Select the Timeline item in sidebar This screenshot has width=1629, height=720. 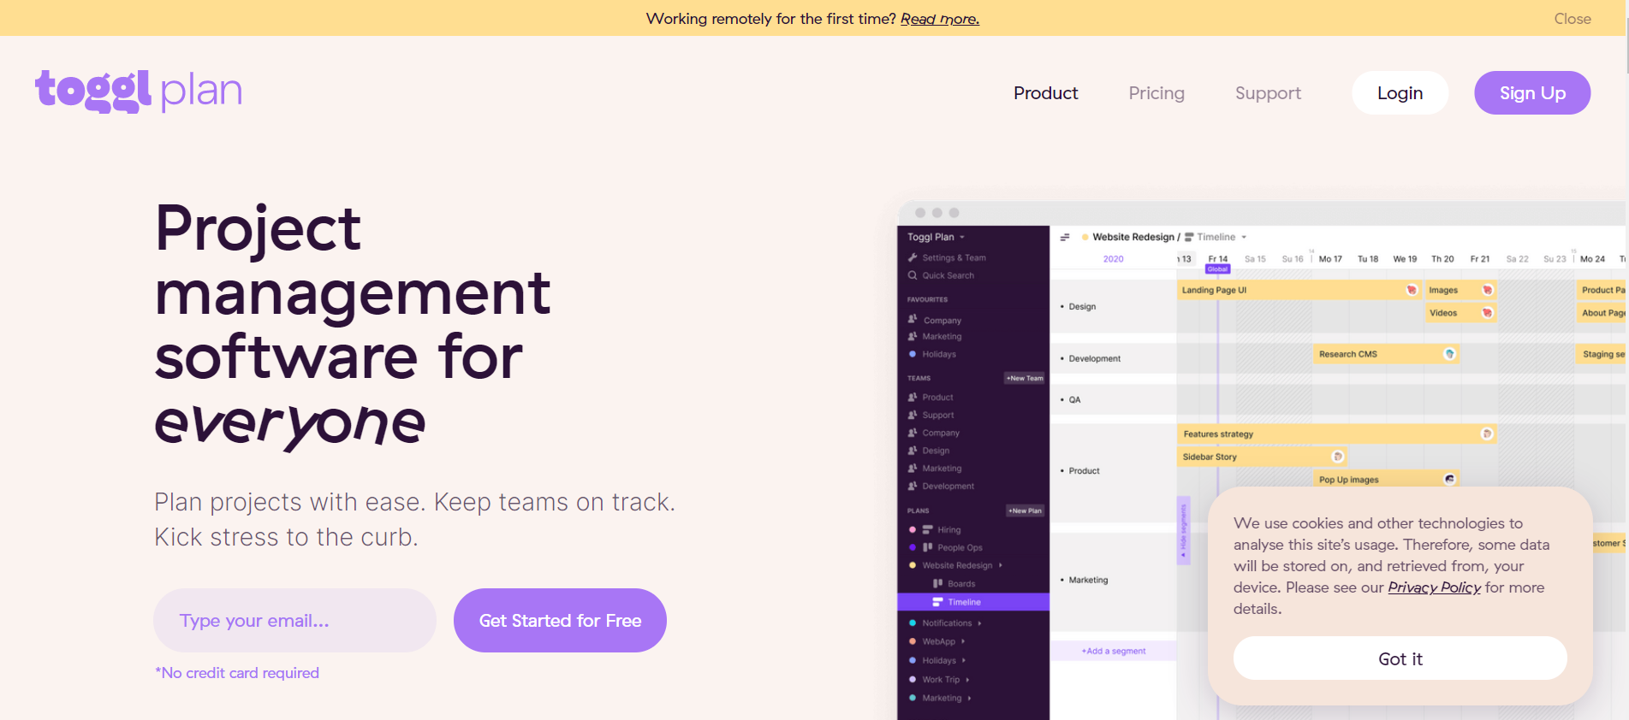tap(973, 602)
